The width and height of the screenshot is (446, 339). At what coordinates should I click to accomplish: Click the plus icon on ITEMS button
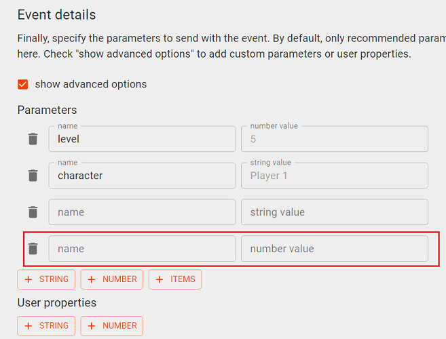pos(160,279)
